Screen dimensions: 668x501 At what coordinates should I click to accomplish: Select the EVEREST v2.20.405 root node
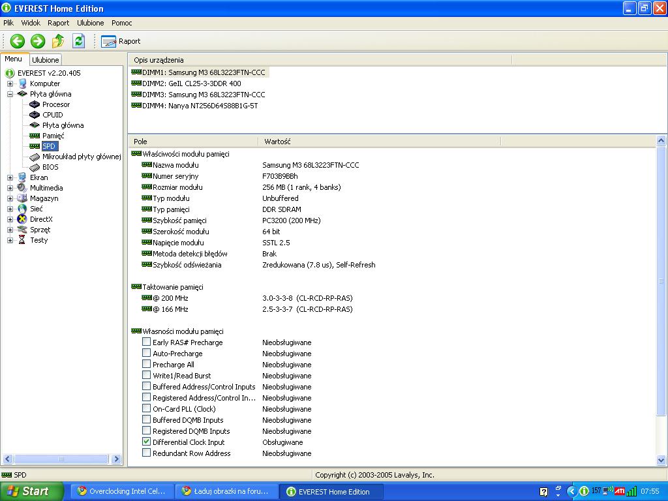pyautogui.click(x=49, y=73)
